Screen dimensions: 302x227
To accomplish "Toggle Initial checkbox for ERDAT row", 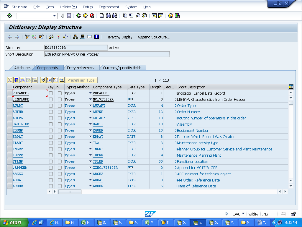I will 60,137.
